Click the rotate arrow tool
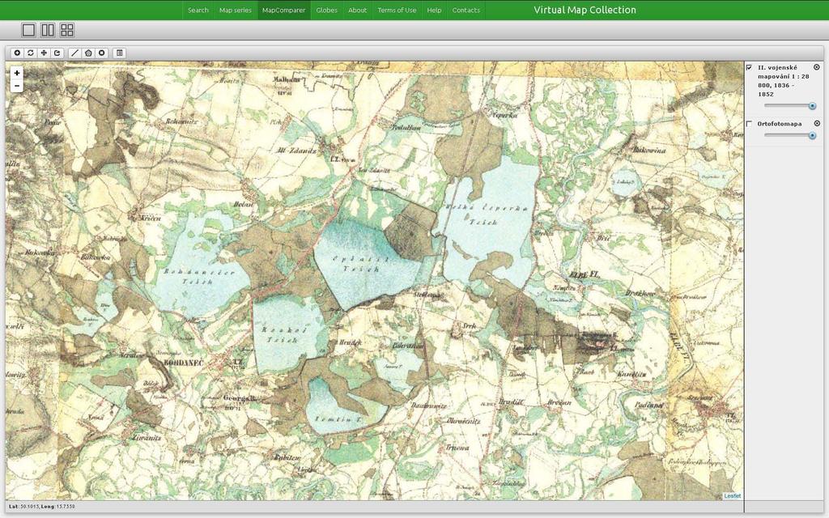This screenshot has height=518, width=829. pyautogui.click(x=57, y=53)
